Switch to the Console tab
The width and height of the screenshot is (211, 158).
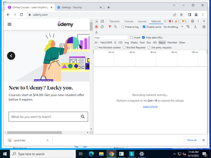[129, 21]
